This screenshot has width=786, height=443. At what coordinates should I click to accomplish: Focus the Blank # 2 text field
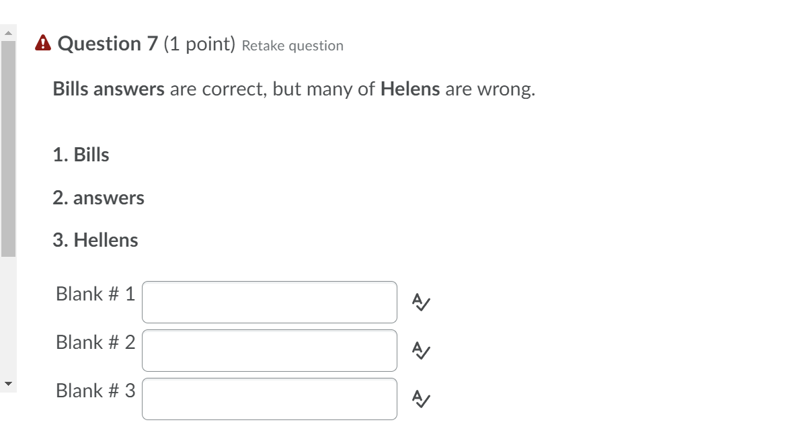pos(269,350)
